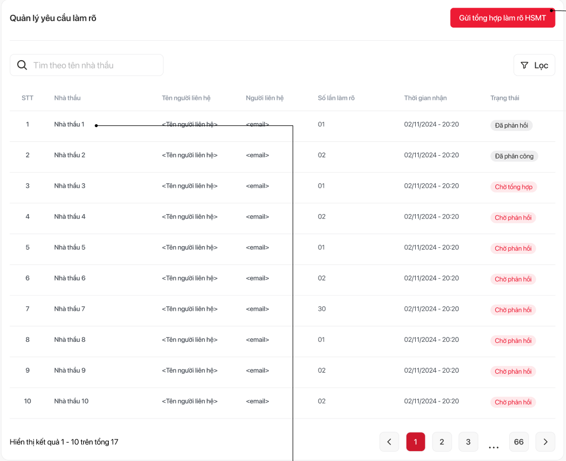Select the Nhà thầu 5 row
Screen dimensions: 566x461
click(70, 247)
